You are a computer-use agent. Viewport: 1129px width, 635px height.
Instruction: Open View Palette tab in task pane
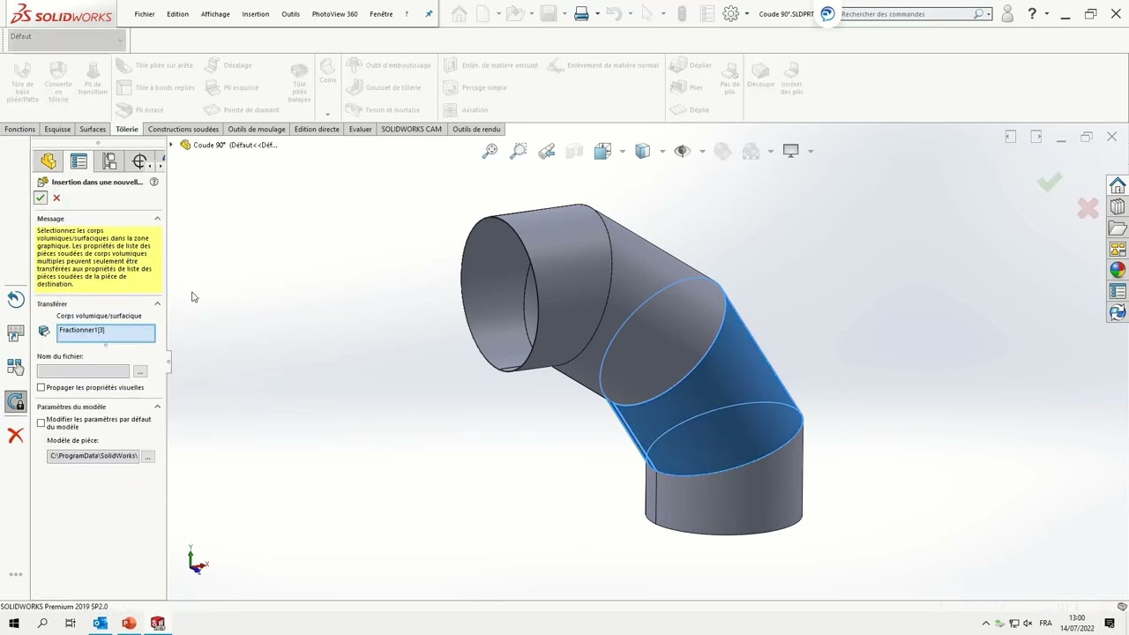coord(1118,250)
